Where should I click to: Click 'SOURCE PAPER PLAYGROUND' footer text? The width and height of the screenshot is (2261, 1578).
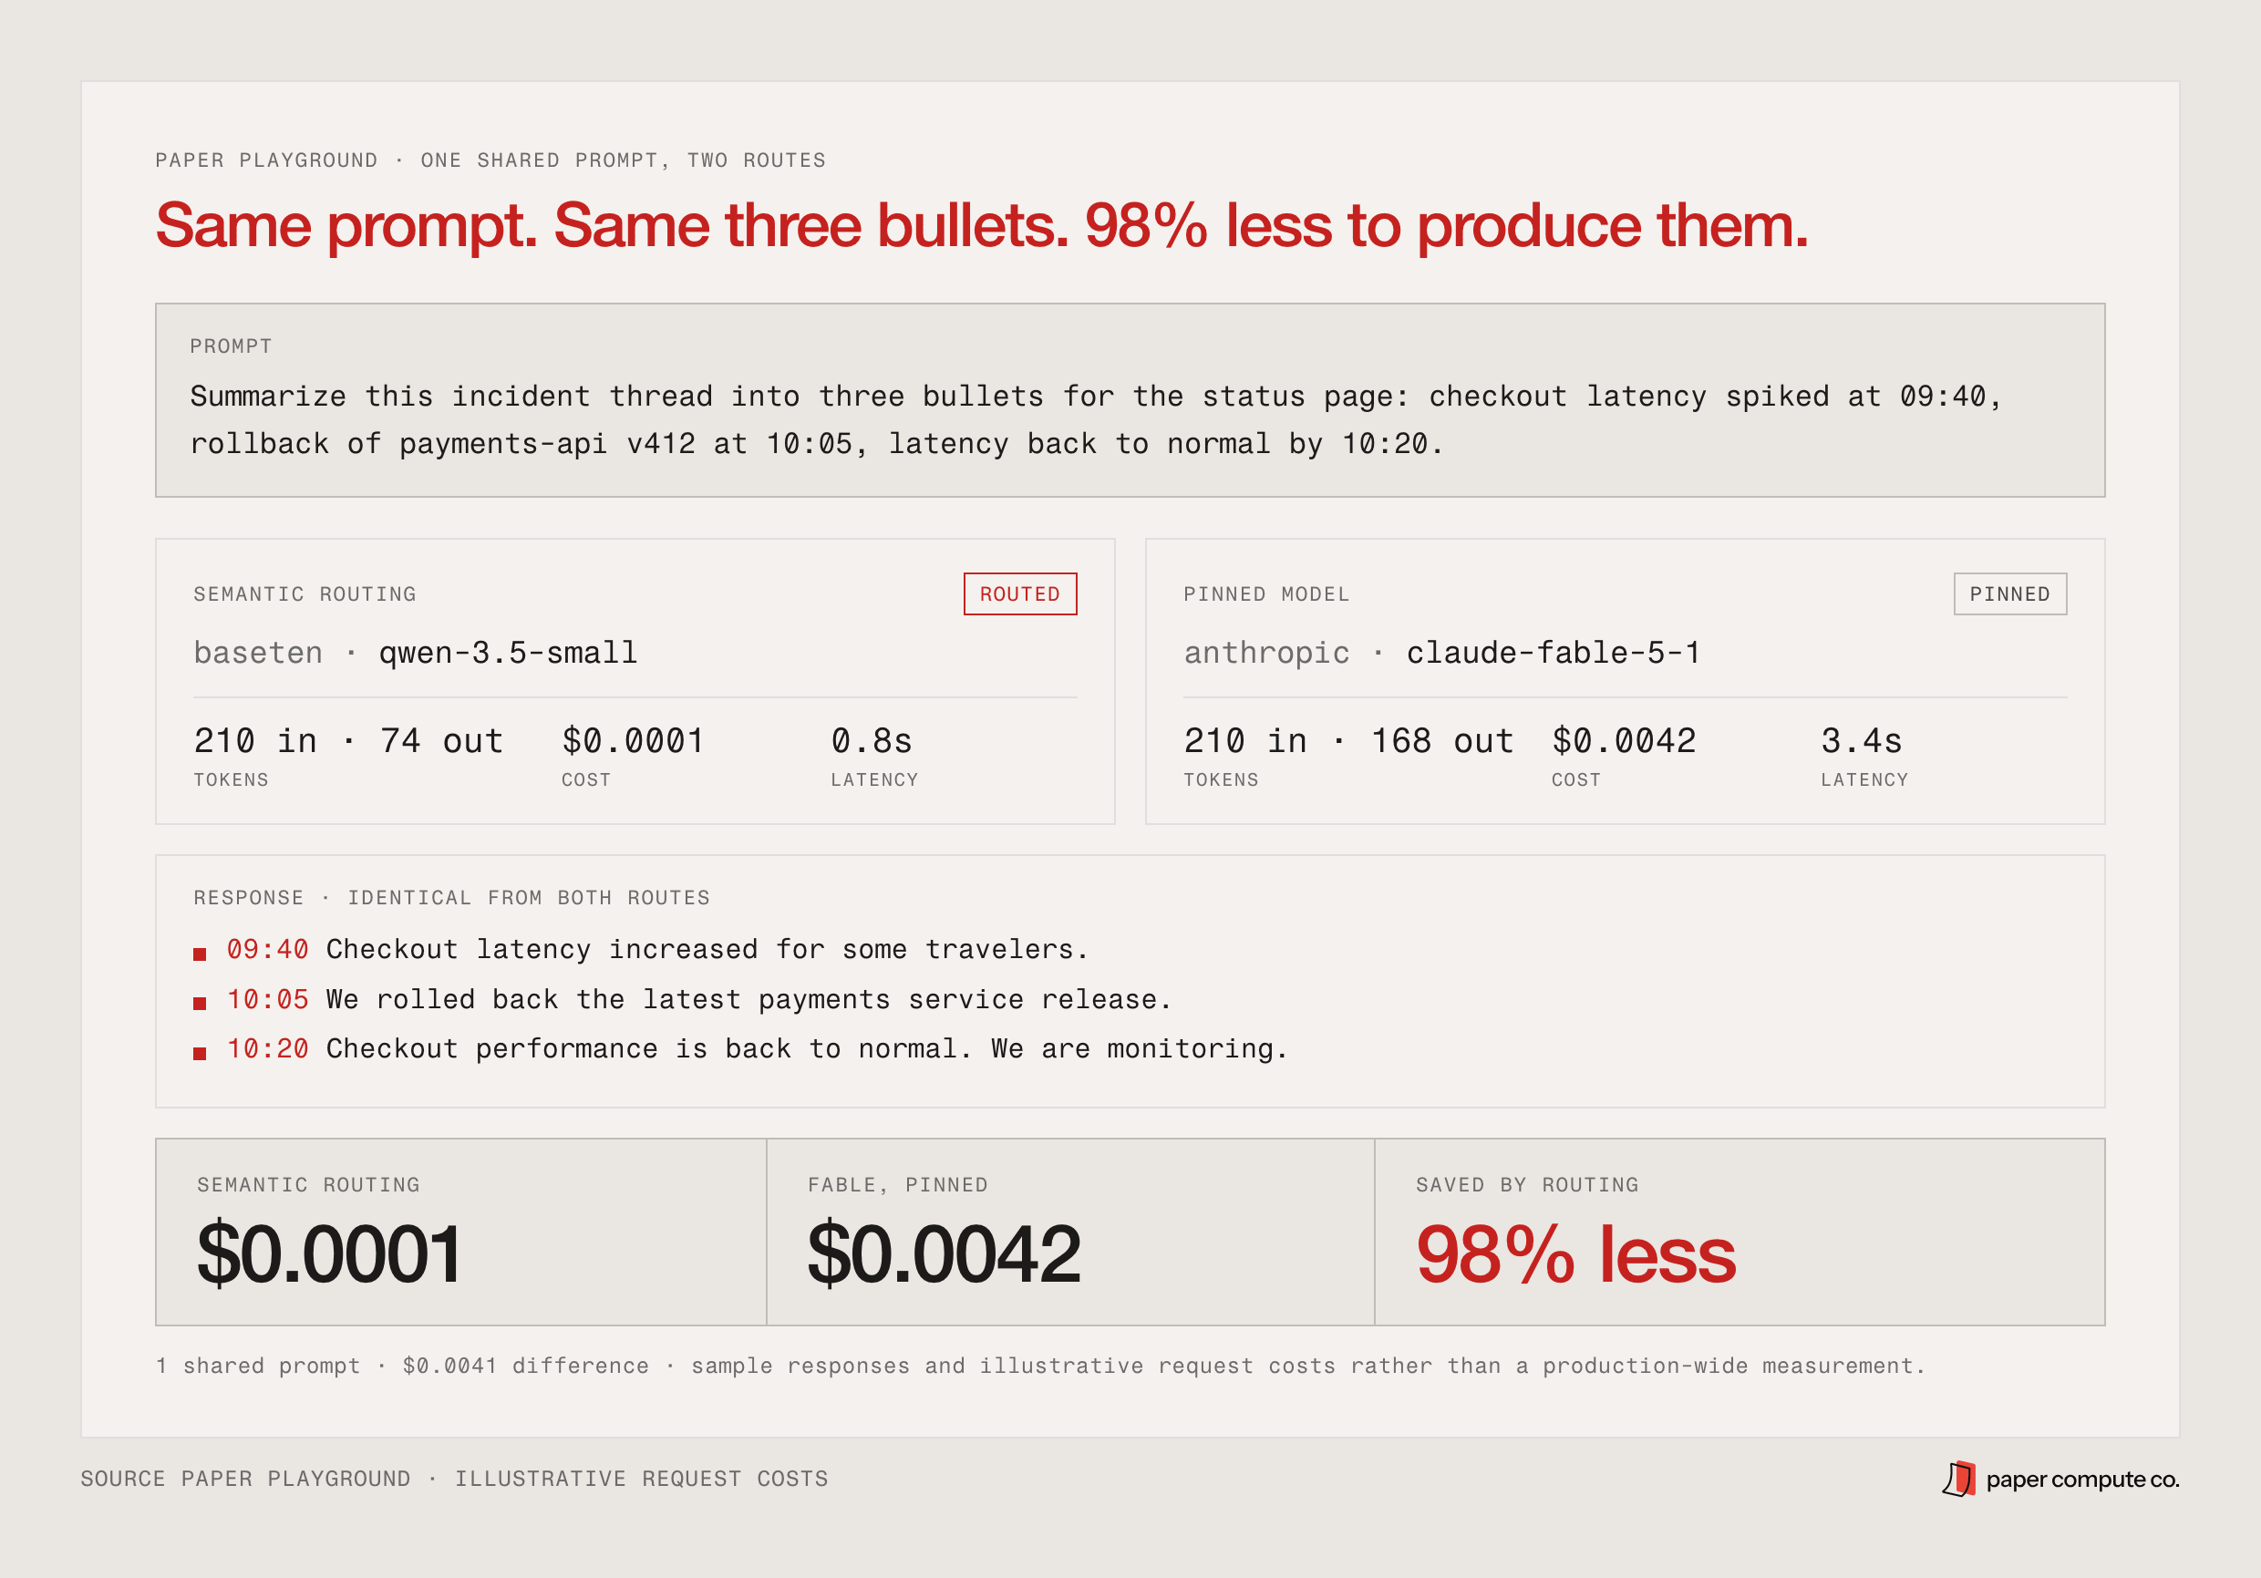click(x=245, y=1479)
